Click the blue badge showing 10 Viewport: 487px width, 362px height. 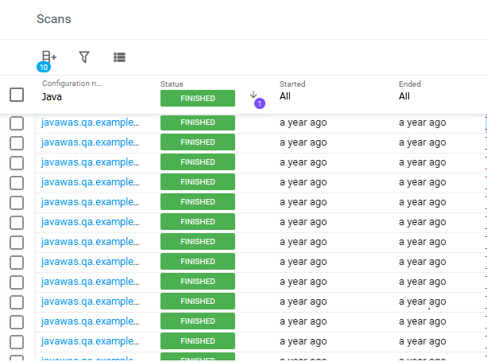pyautogui.click(x=44, y=67)
